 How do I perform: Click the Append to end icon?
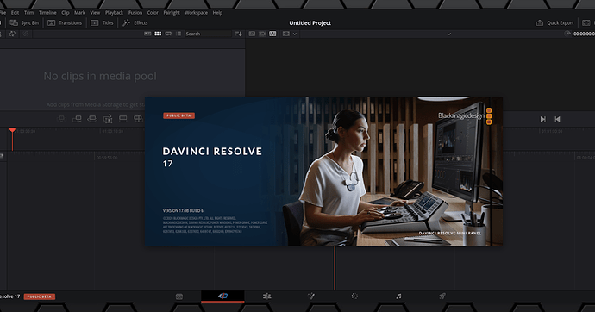(77, 119)
